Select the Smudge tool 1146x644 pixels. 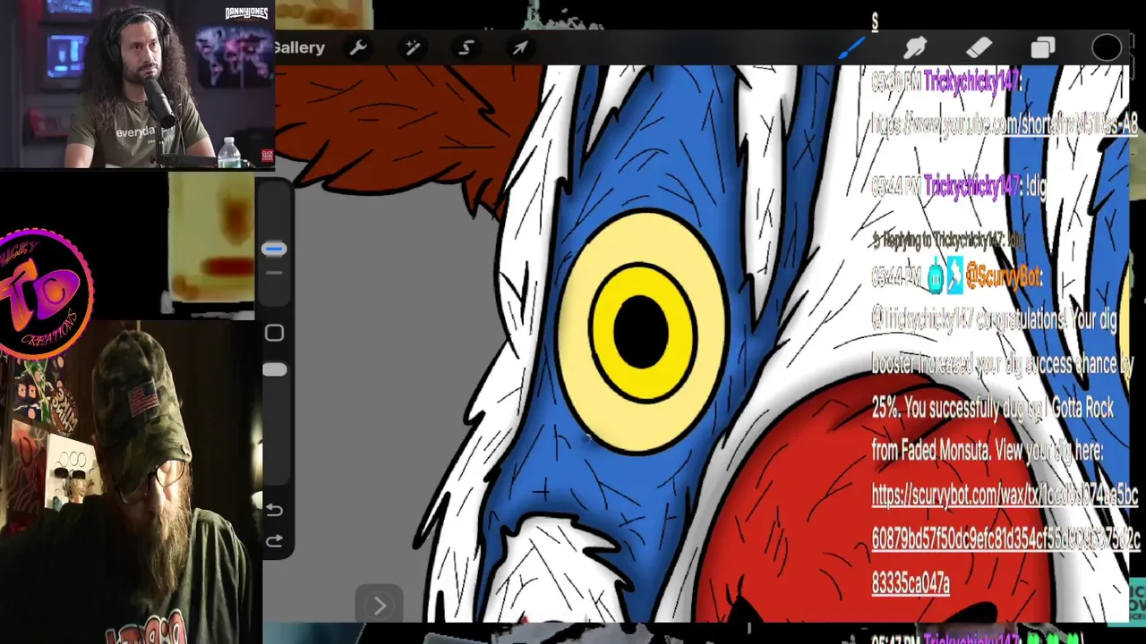(915, 47)
